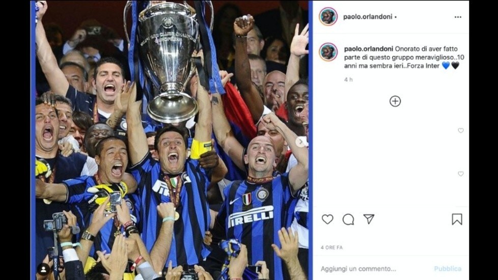
Task: Open paolo.orlandoni username in the caption
Action: click(369, 49)
